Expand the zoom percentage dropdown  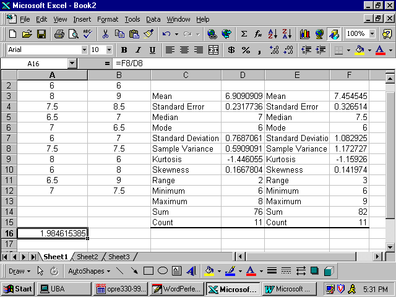point(371,34)
